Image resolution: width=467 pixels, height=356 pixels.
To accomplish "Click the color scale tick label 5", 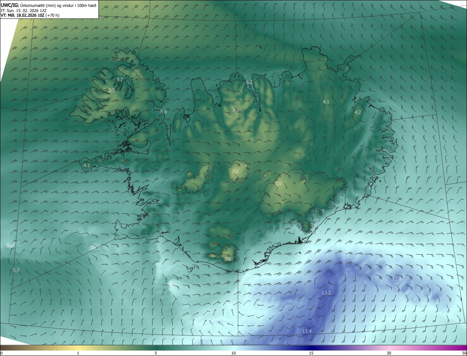I will click(x=156, y=353).
